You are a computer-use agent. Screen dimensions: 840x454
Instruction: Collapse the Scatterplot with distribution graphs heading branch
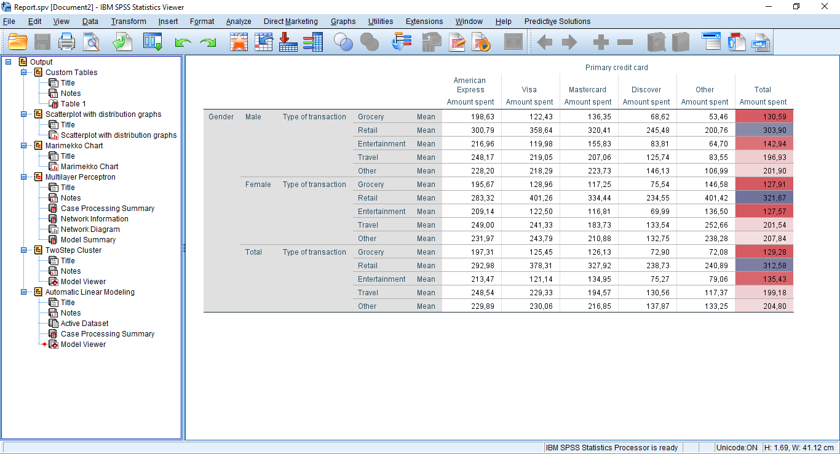[x=24, y=114]
